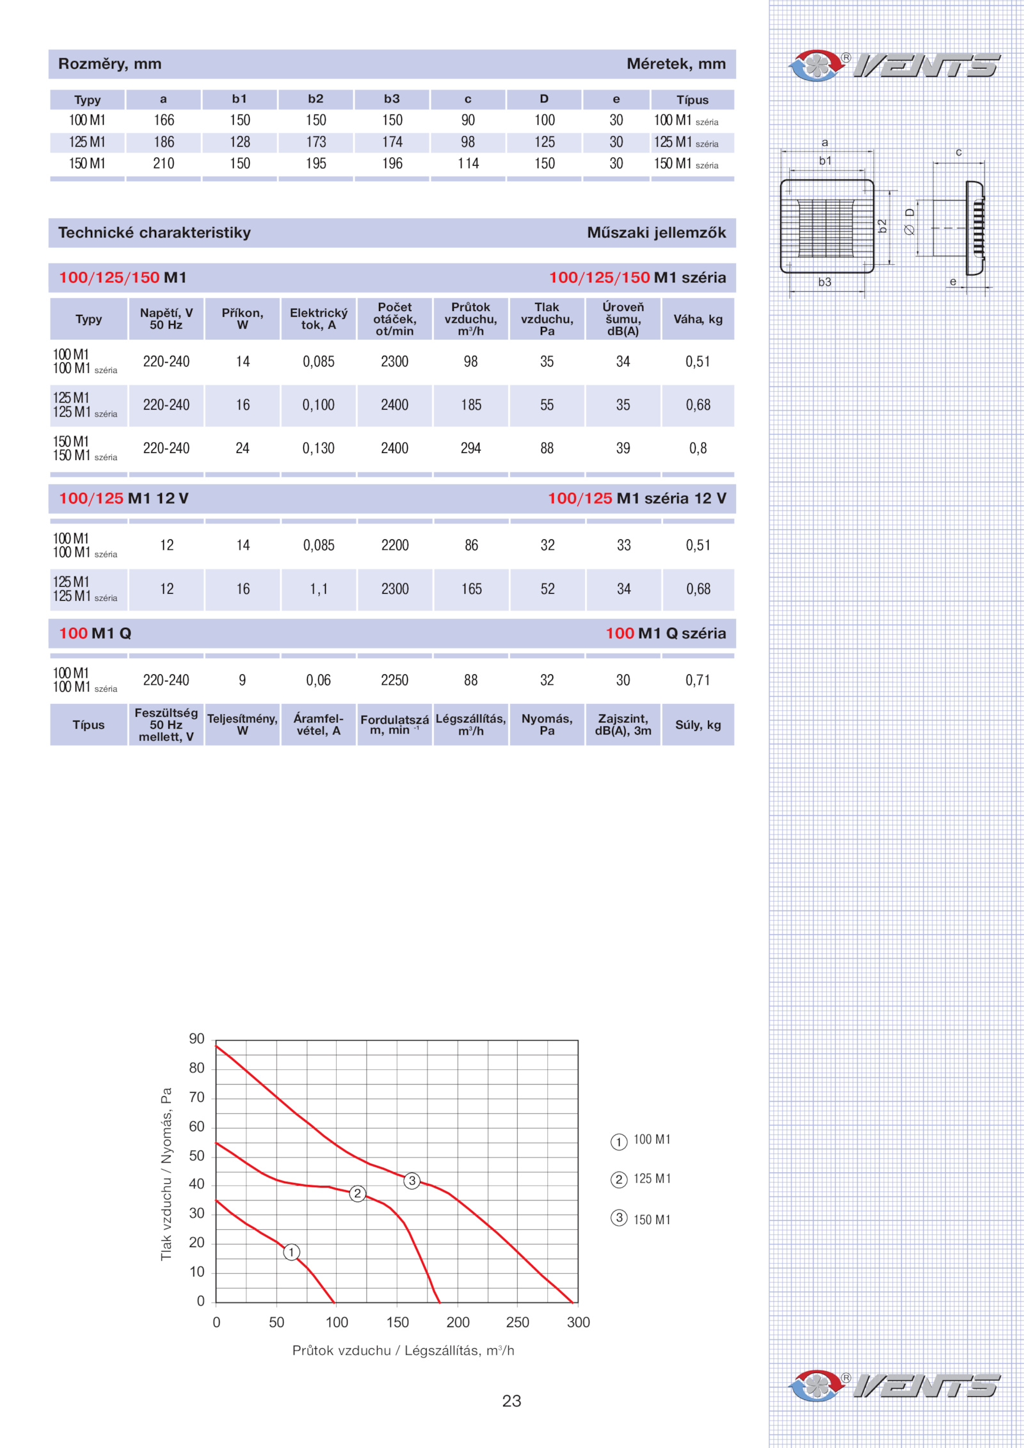Click the 'Rozměry, mm' section header
Viewport: 1024px width, 1448px height.
pos(109,64)
